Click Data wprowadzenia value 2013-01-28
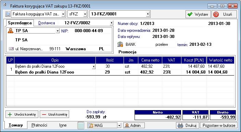 click(163, 30)
